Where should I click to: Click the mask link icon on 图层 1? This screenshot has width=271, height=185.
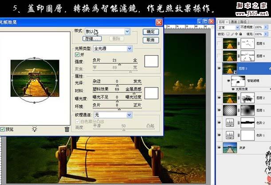[x=239, y=110]
